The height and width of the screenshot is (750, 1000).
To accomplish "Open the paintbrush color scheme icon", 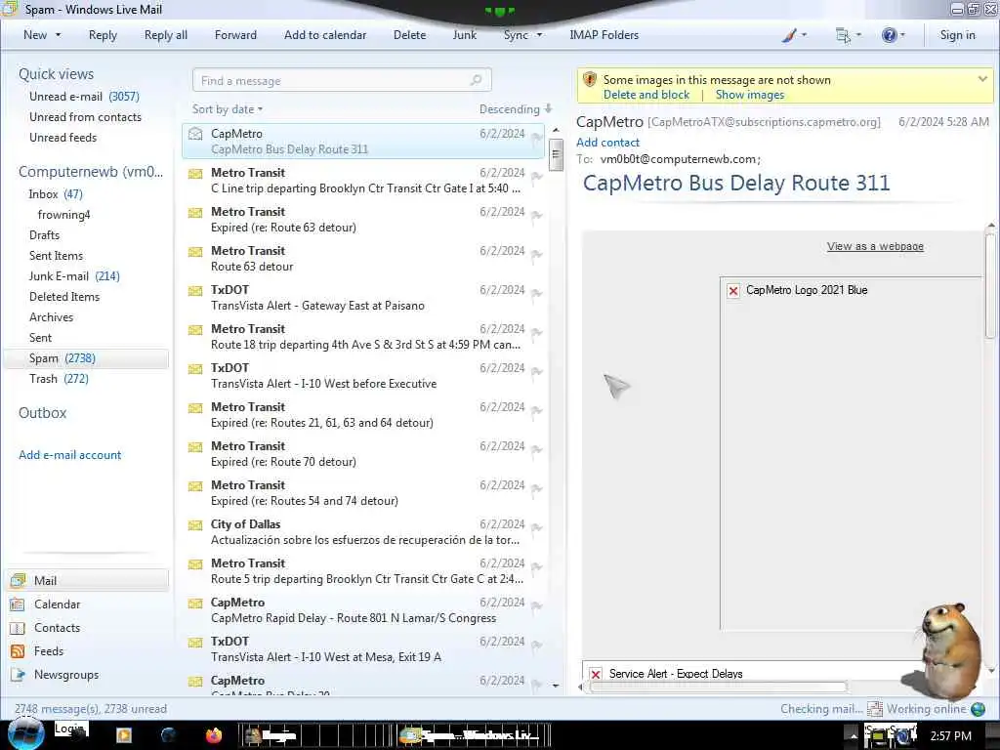I will pos(789,36).
